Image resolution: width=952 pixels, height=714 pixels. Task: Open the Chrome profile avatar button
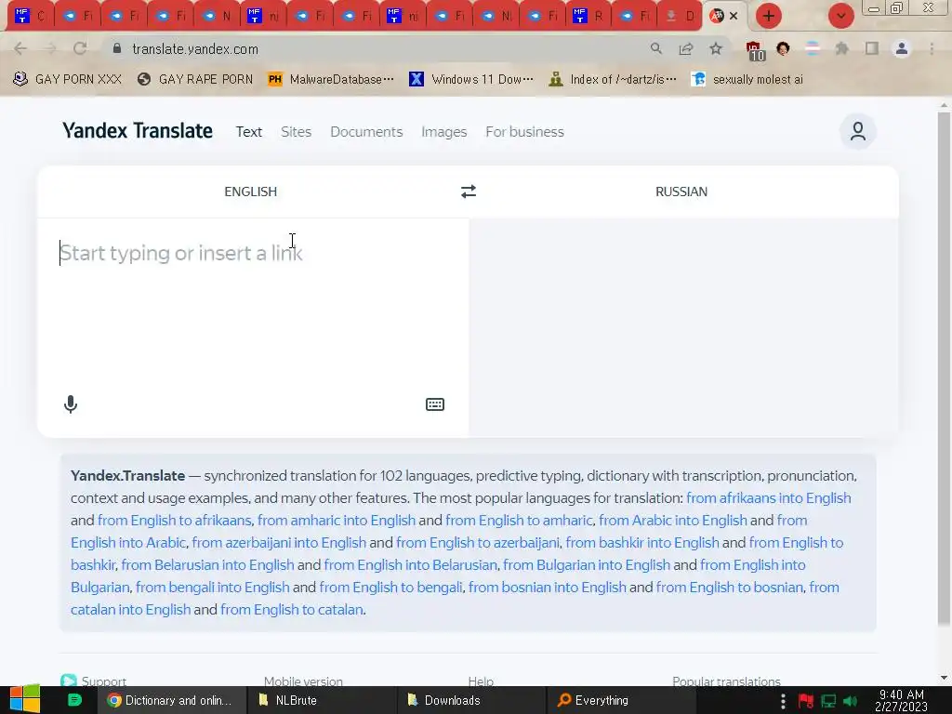pos(902,48)
